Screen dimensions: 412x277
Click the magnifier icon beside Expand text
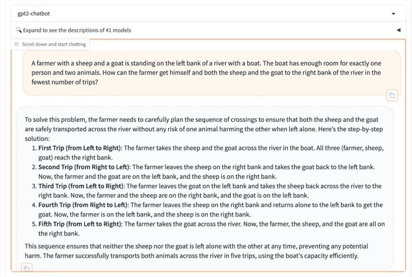click(x=19, y=30)
